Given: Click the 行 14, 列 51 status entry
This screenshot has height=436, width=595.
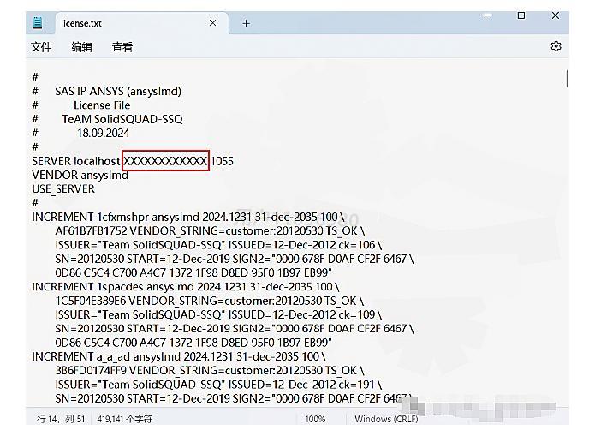Looking at the screenshot, I should click(61, 419).
